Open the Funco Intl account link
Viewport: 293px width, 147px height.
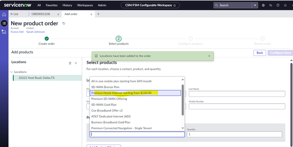(17, 32)
